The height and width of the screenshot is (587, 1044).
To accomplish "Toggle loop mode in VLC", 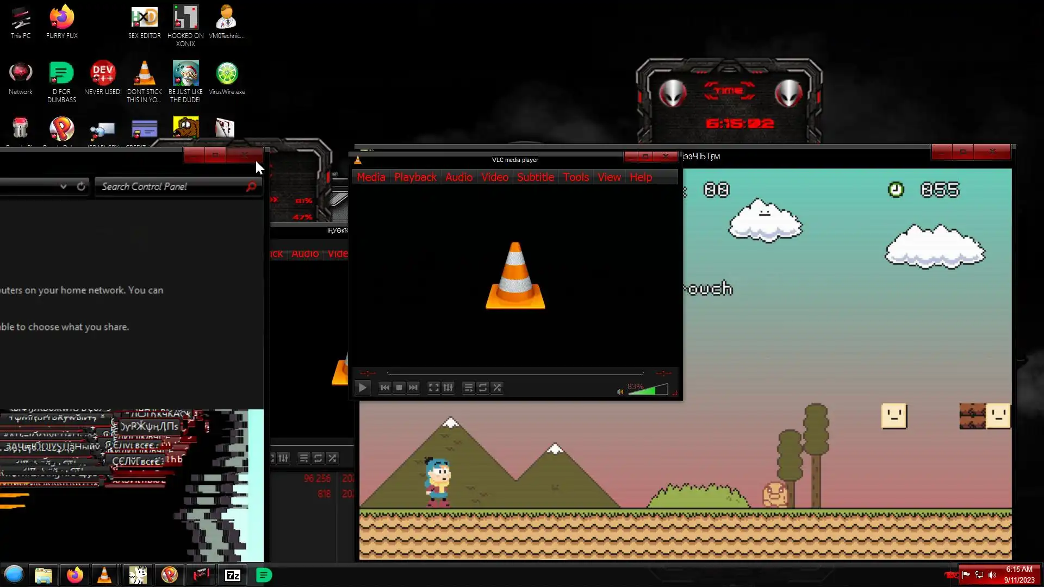I will (x=482, y=388).
